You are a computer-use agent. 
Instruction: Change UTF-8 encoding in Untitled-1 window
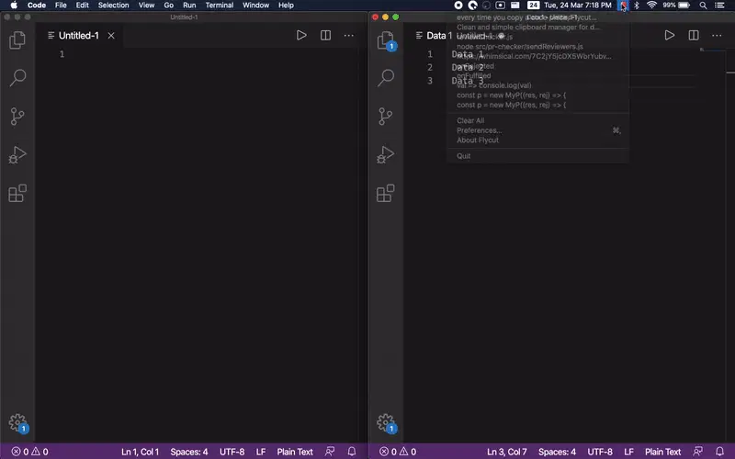232,452
